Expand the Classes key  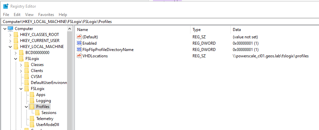21,65
